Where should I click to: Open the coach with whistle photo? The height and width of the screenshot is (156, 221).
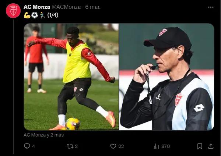click(x=167, y=77)
